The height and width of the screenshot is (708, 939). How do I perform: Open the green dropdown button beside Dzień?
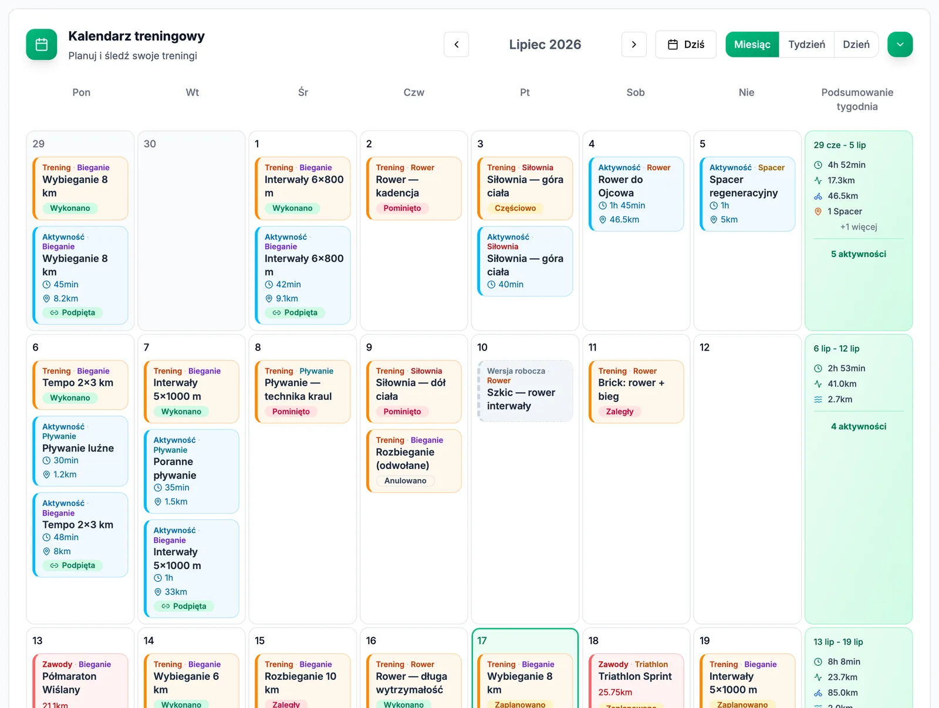tap(900, 45)
